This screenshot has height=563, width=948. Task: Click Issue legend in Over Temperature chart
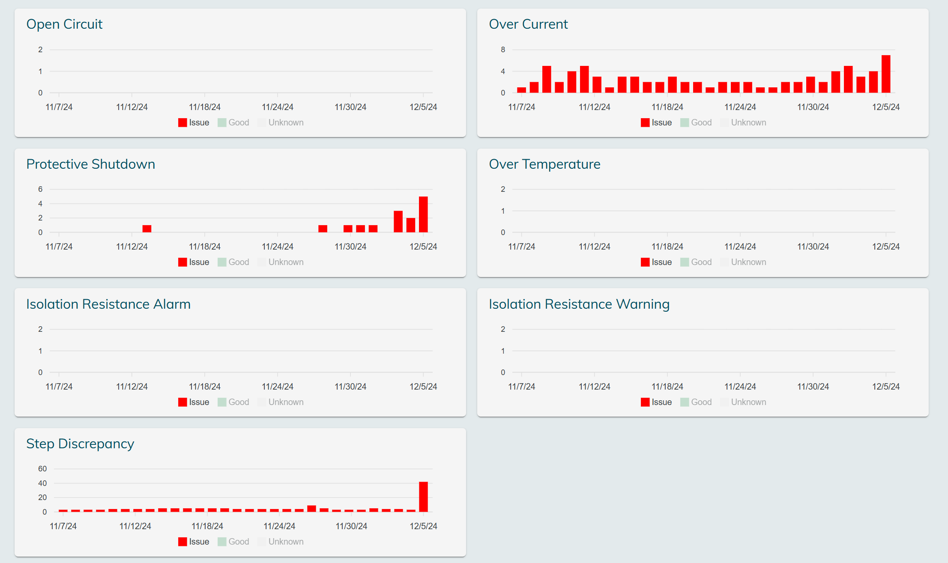pyautogui.click(x=661, y=262)
